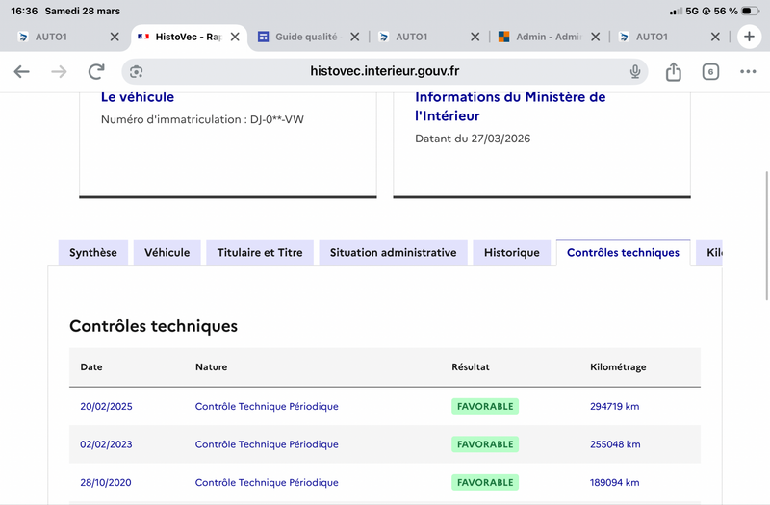Switch to the Guide qualité browser tab
The height and width of the screenshot is (505, 770).
tap(306, 37)
